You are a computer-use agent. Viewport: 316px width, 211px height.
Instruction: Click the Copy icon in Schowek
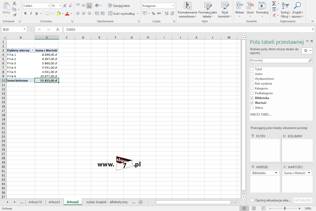[14, 9]
